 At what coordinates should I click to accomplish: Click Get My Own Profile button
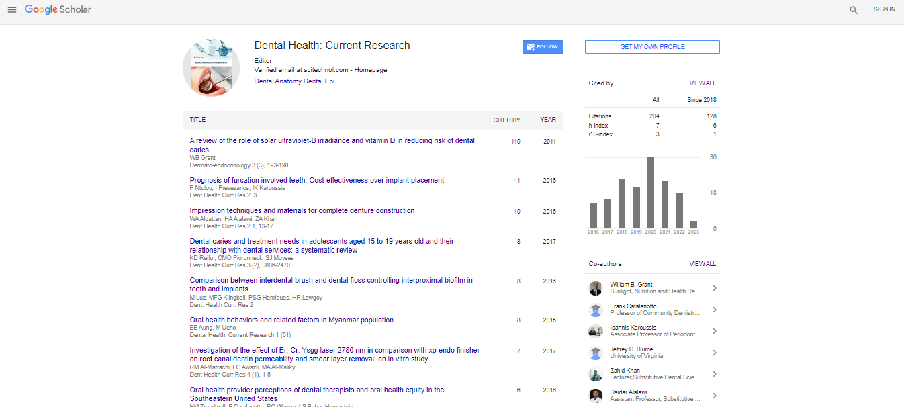[x=652, y=47]
